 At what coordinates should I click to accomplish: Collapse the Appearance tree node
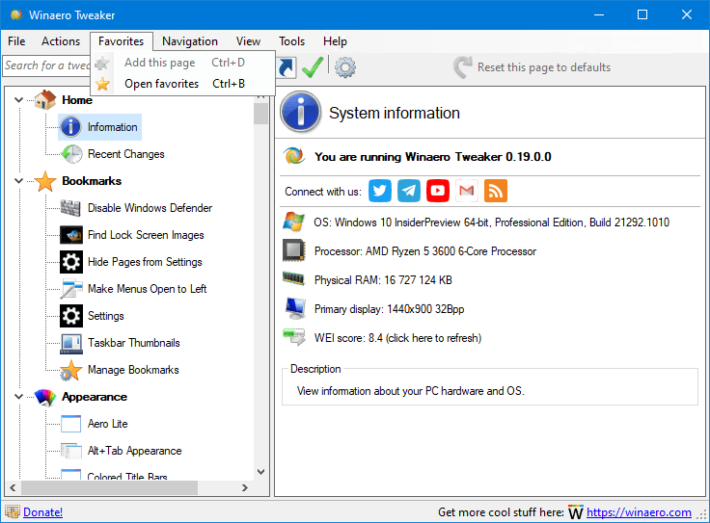tap(18, 397)
